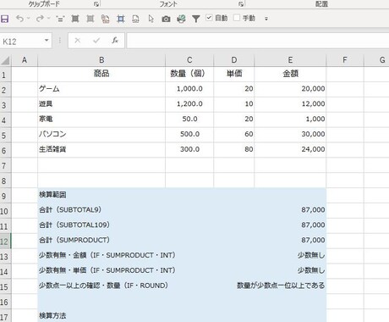Select cell 数量が少数点一位以上である

pos(290,286)
